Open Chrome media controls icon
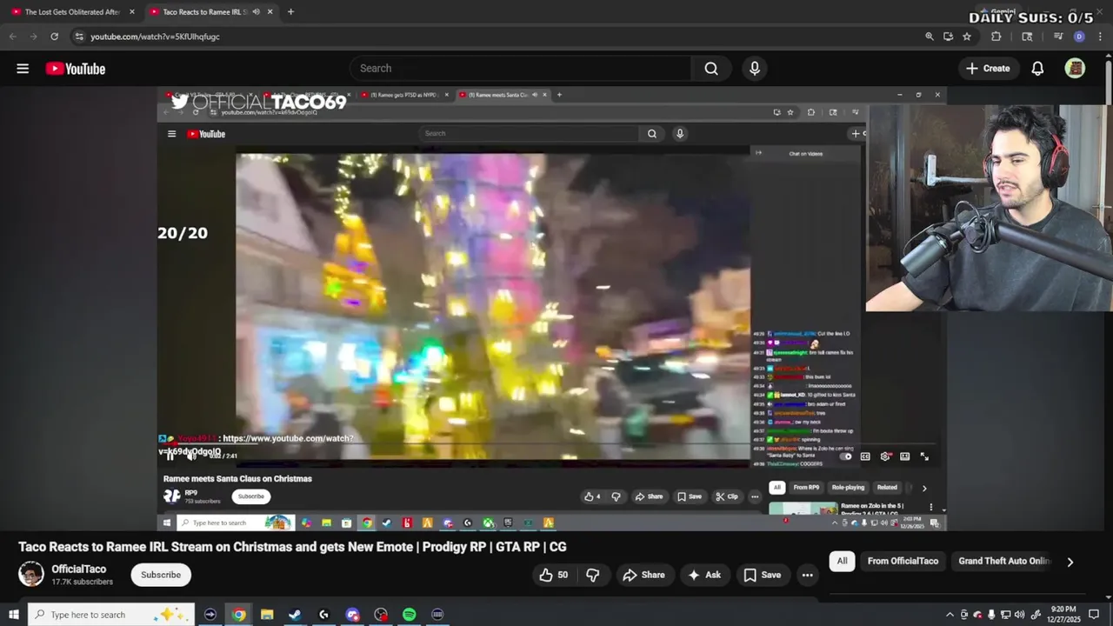This screenshot has width=1113, height=626. (x=1058, y=37)
